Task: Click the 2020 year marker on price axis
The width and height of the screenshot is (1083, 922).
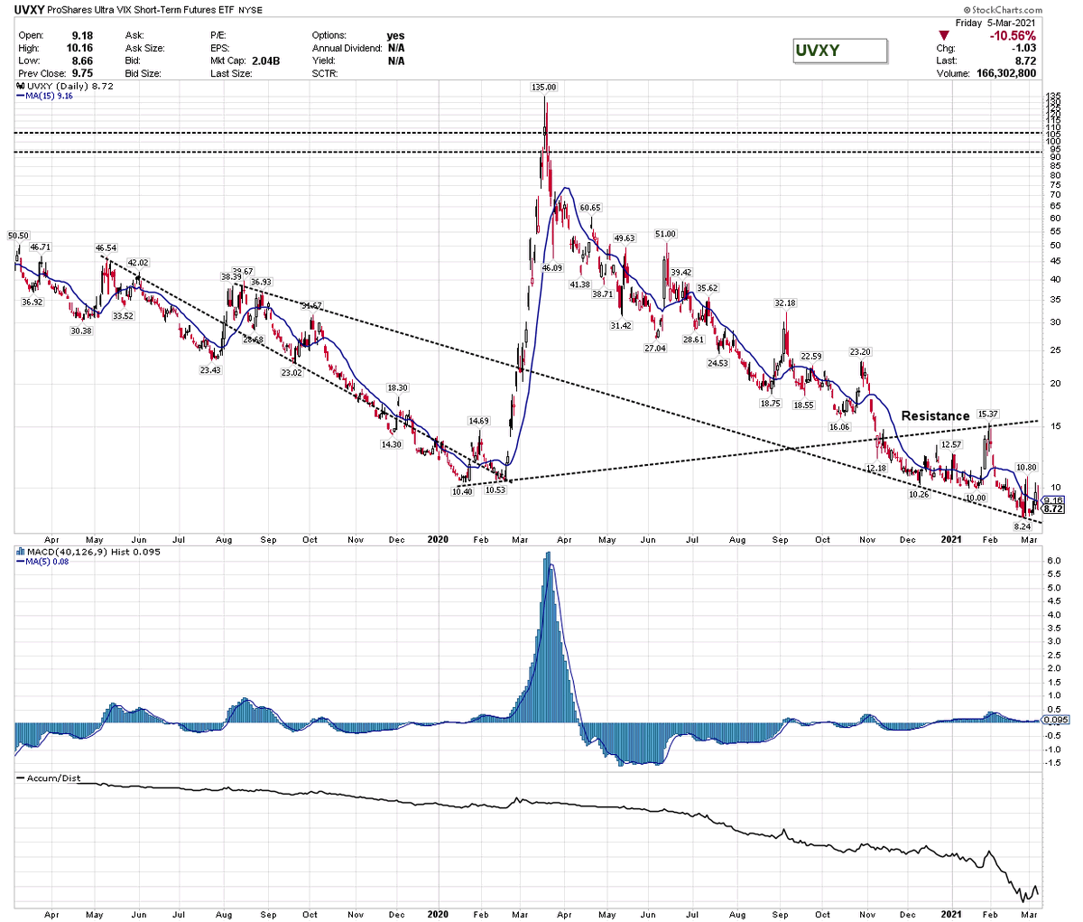Action: [437, 539]
